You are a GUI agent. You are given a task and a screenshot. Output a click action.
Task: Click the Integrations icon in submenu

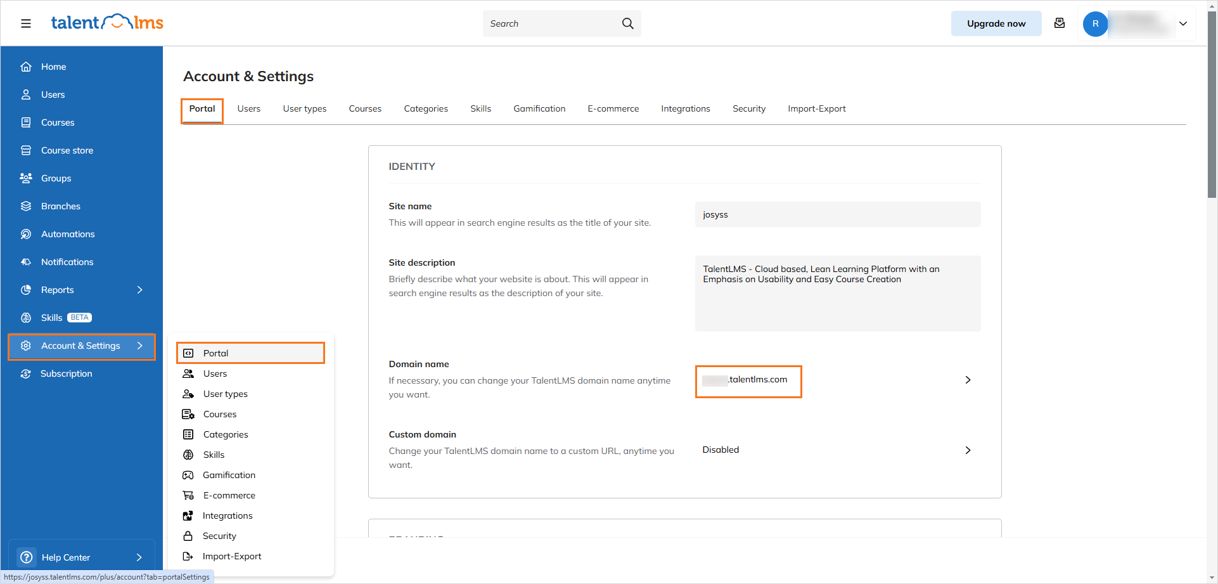188,516
